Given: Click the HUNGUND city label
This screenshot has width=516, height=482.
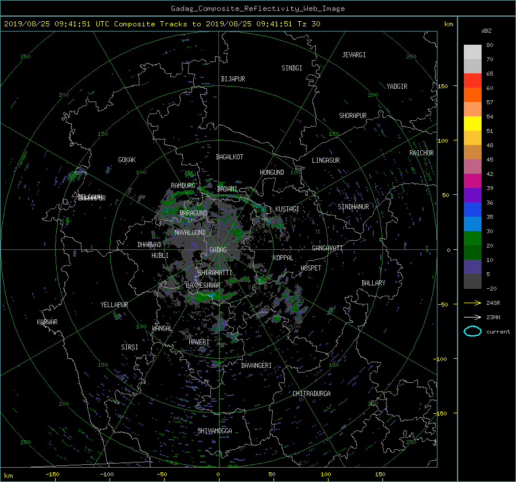Looking at the screenshot, I should click(272, 173).
